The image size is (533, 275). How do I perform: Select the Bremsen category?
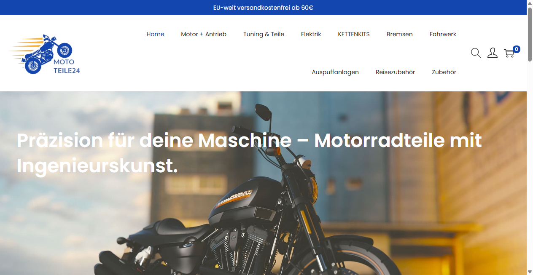[399, 34]
